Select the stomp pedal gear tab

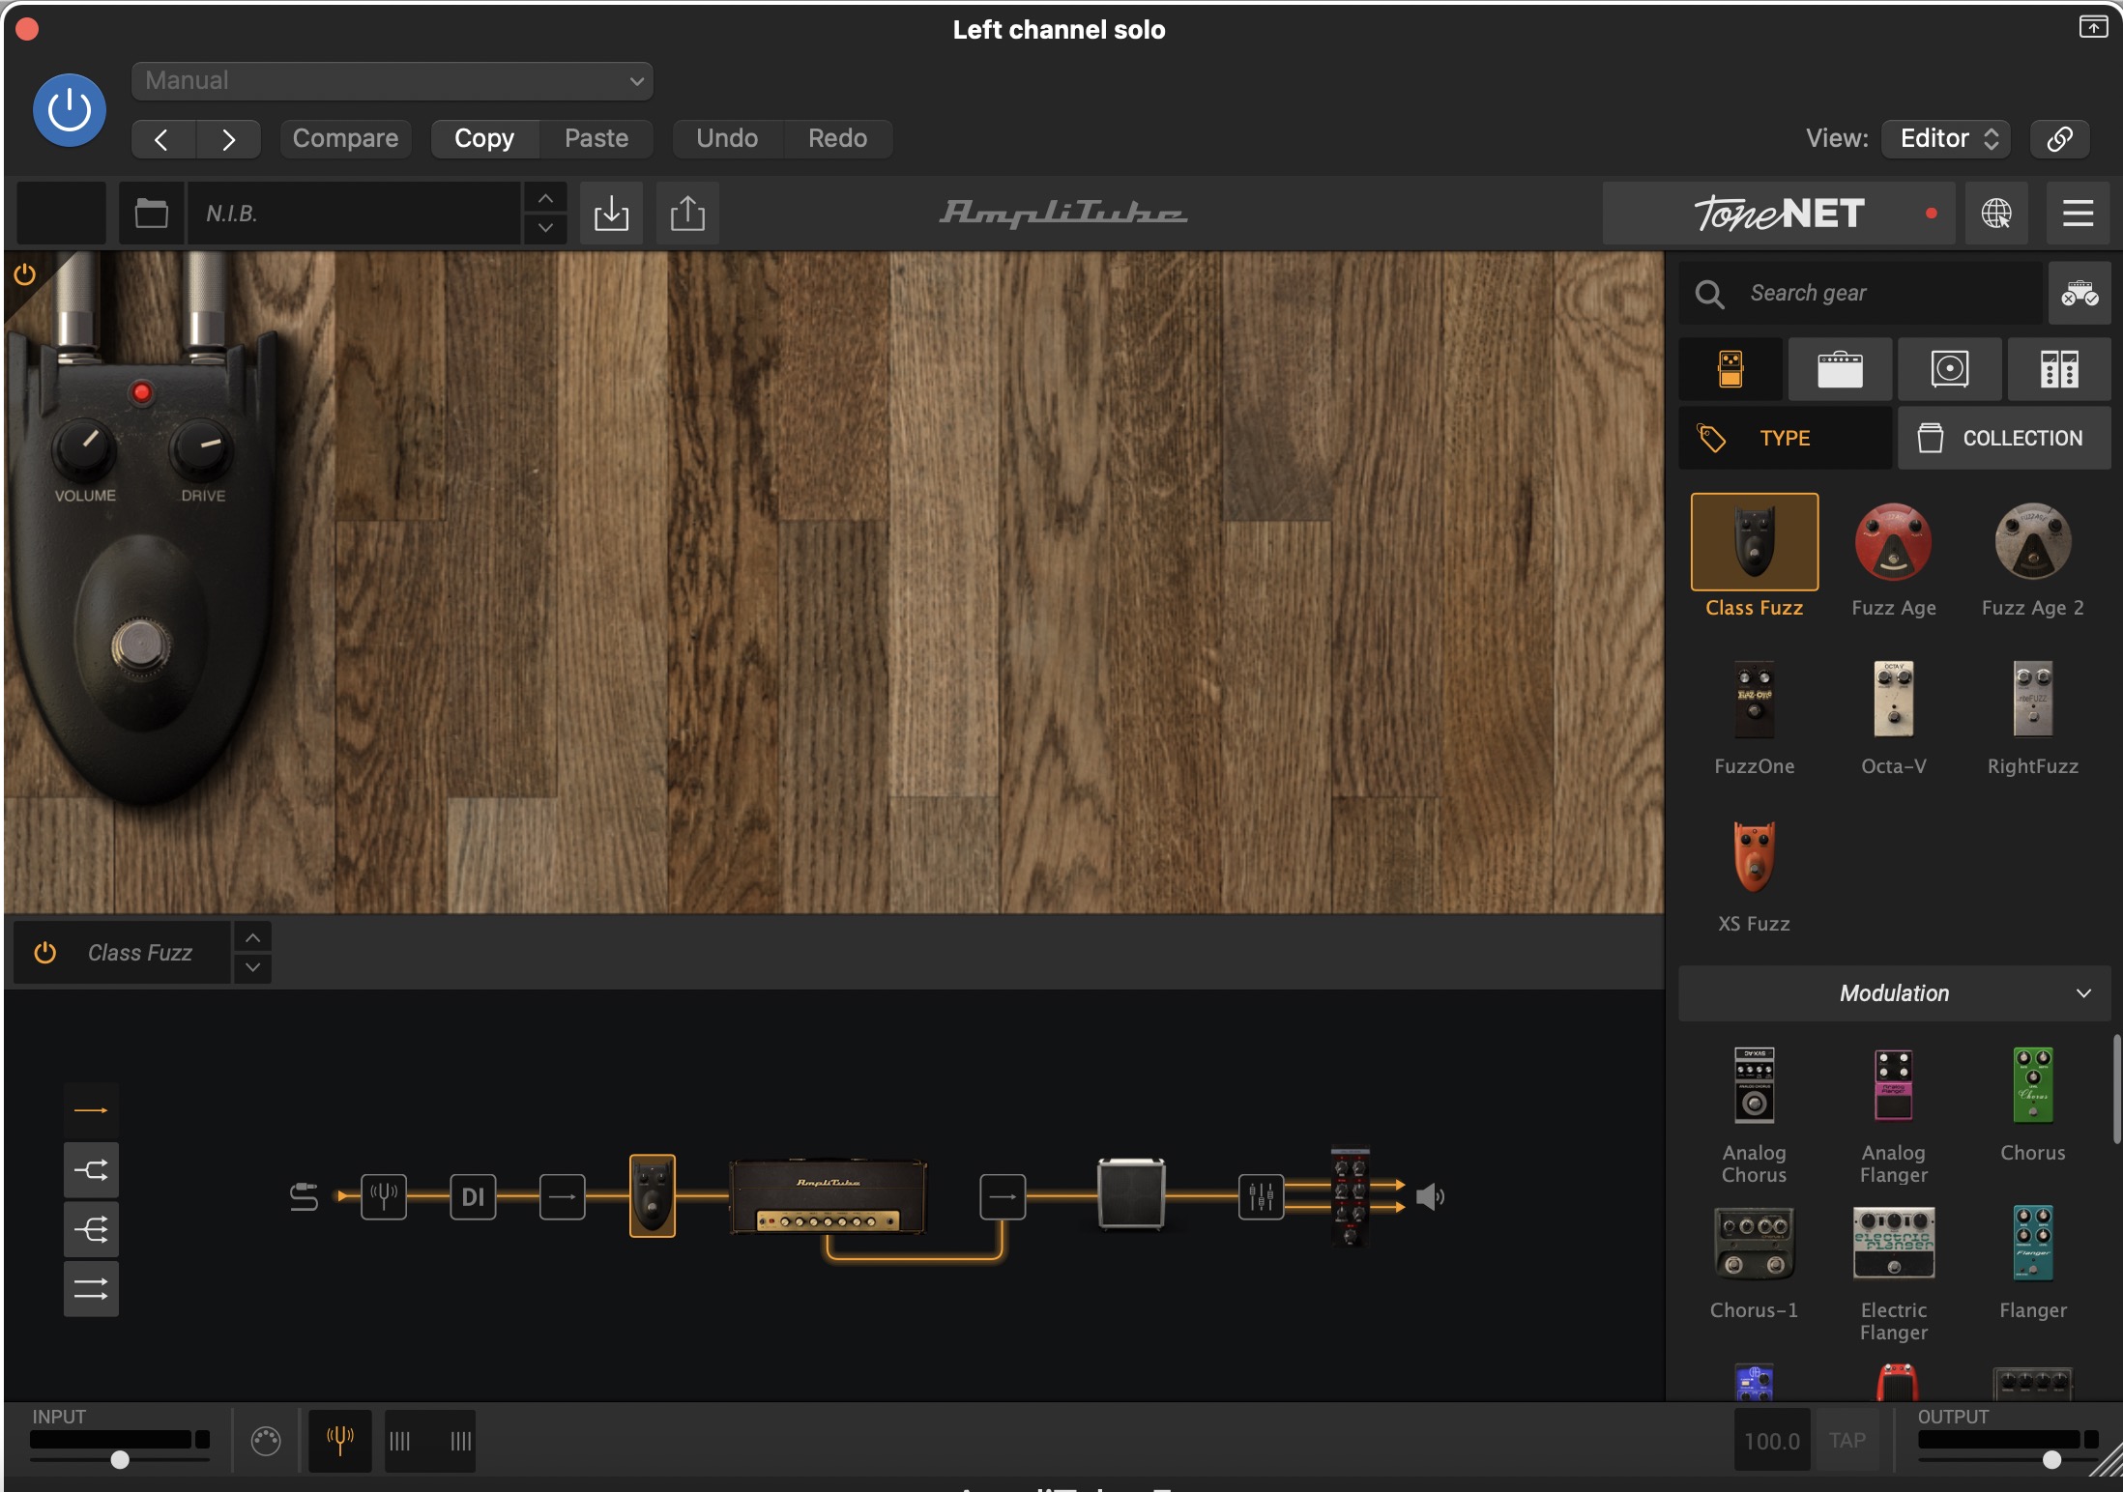[x=1730, y=369]
